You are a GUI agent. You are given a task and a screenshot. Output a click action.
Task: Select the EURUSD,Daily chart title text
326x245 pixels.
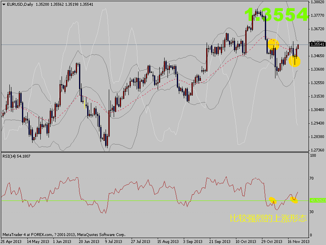(20, 4)
